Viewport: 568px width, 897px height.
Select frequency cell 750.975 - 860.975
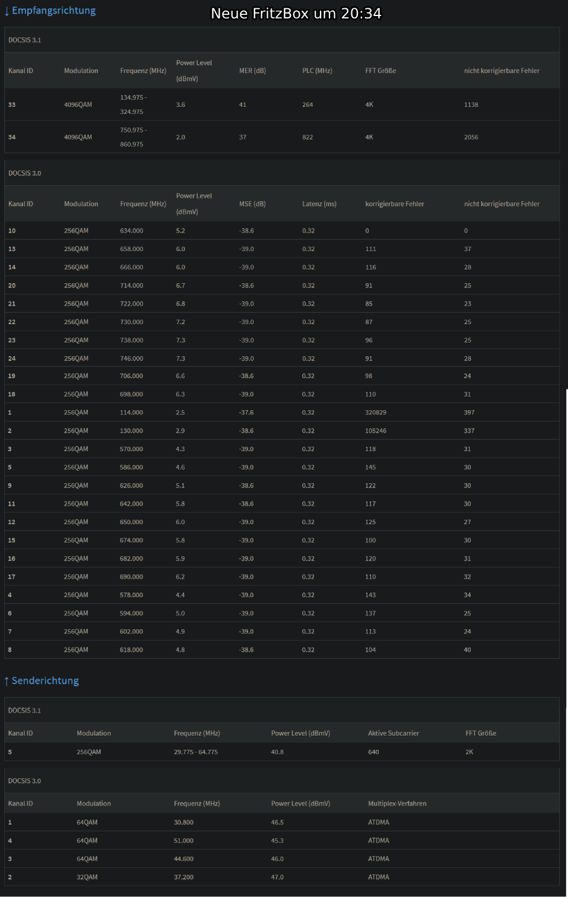click(x=133, y=137)
